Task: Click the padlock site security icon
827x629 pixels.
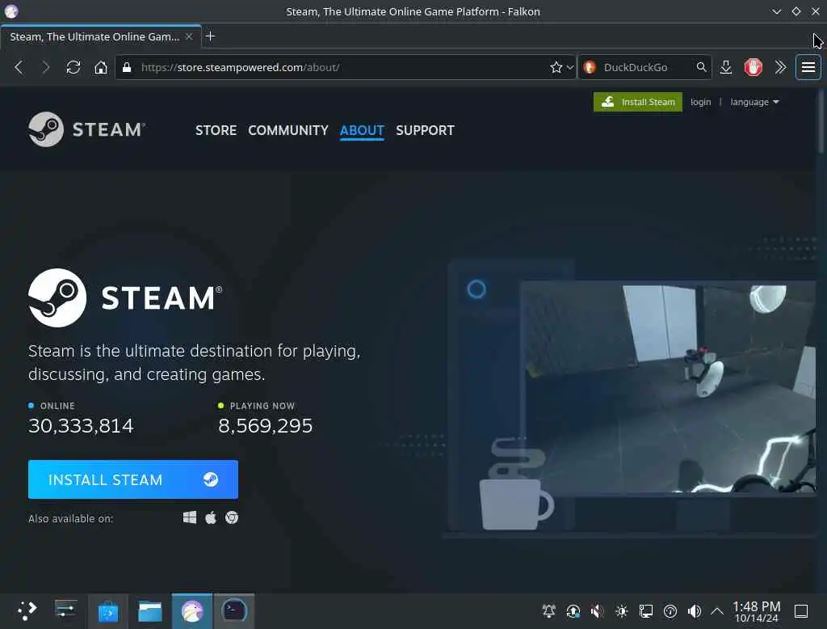Action: (127, 68)
